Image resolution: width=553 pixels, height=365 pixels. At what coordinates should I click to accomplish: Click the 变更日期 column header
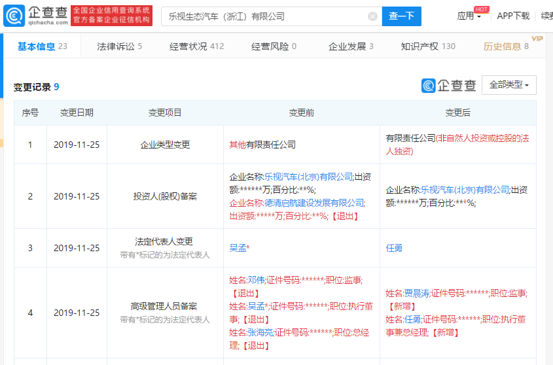77,113
